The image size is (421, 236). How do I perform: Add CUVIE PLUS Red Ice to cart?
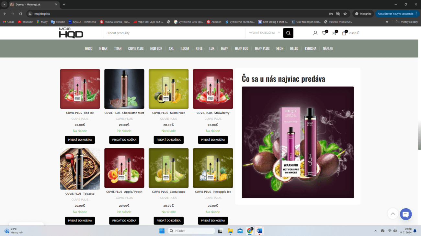80,140
